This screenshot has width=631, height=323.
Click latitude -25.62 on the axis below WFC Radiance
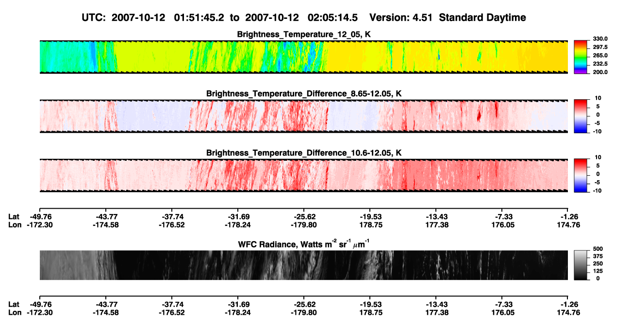pos(303,304)
